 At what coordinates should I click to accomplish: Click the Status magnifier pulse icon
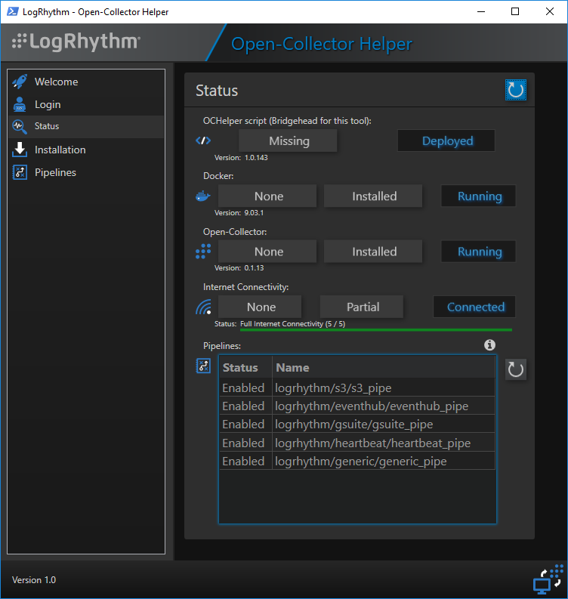coord(20,126)
